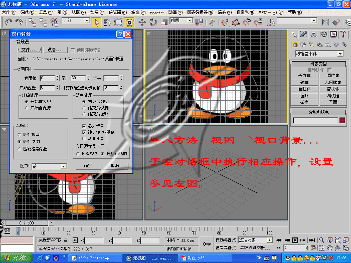This screenshot has width=351, height=263.
Task: Open the 渲染 menu
Action: [224, 13]
